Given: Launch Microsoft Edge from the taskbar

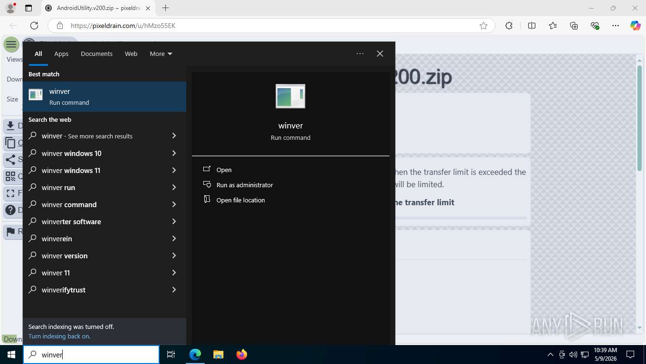Looking at the screenshot, I should 195,355.
